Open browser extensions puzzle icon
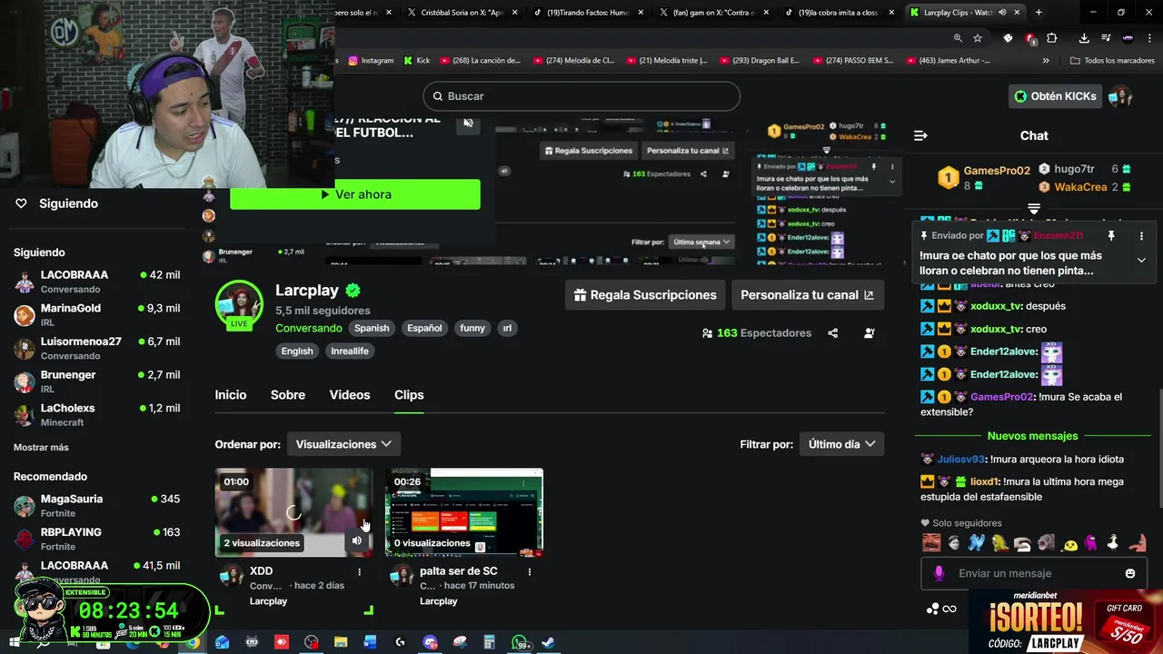 1052,38
